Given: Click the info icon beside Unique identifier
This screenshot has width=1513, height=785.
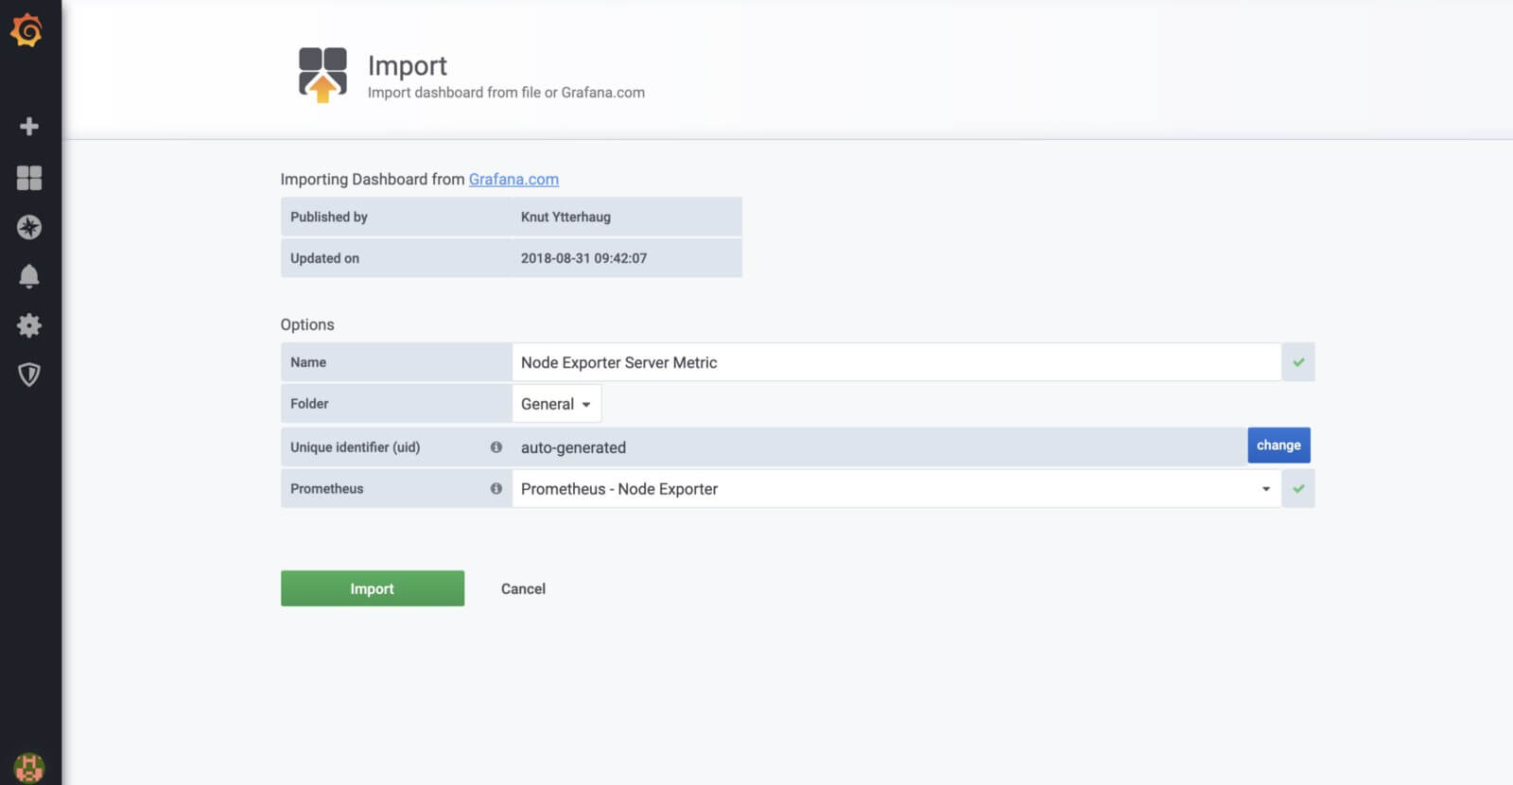Looking at the screenshot, I should coord(496,447).
